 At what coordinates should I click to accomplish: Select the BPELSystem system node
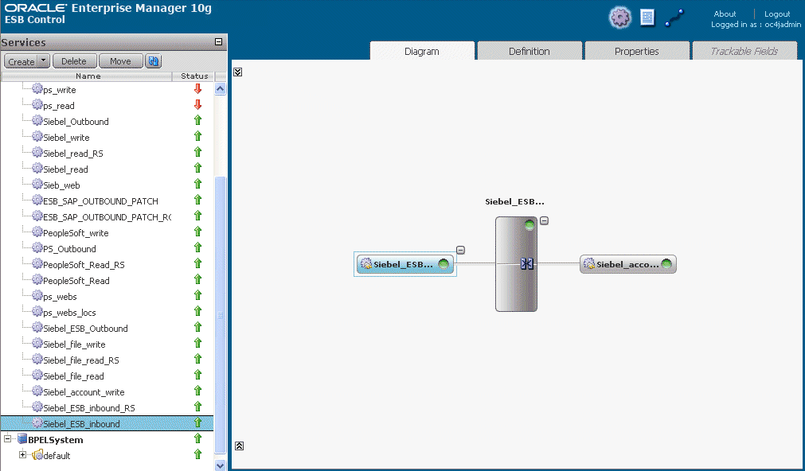coord(56,440)
